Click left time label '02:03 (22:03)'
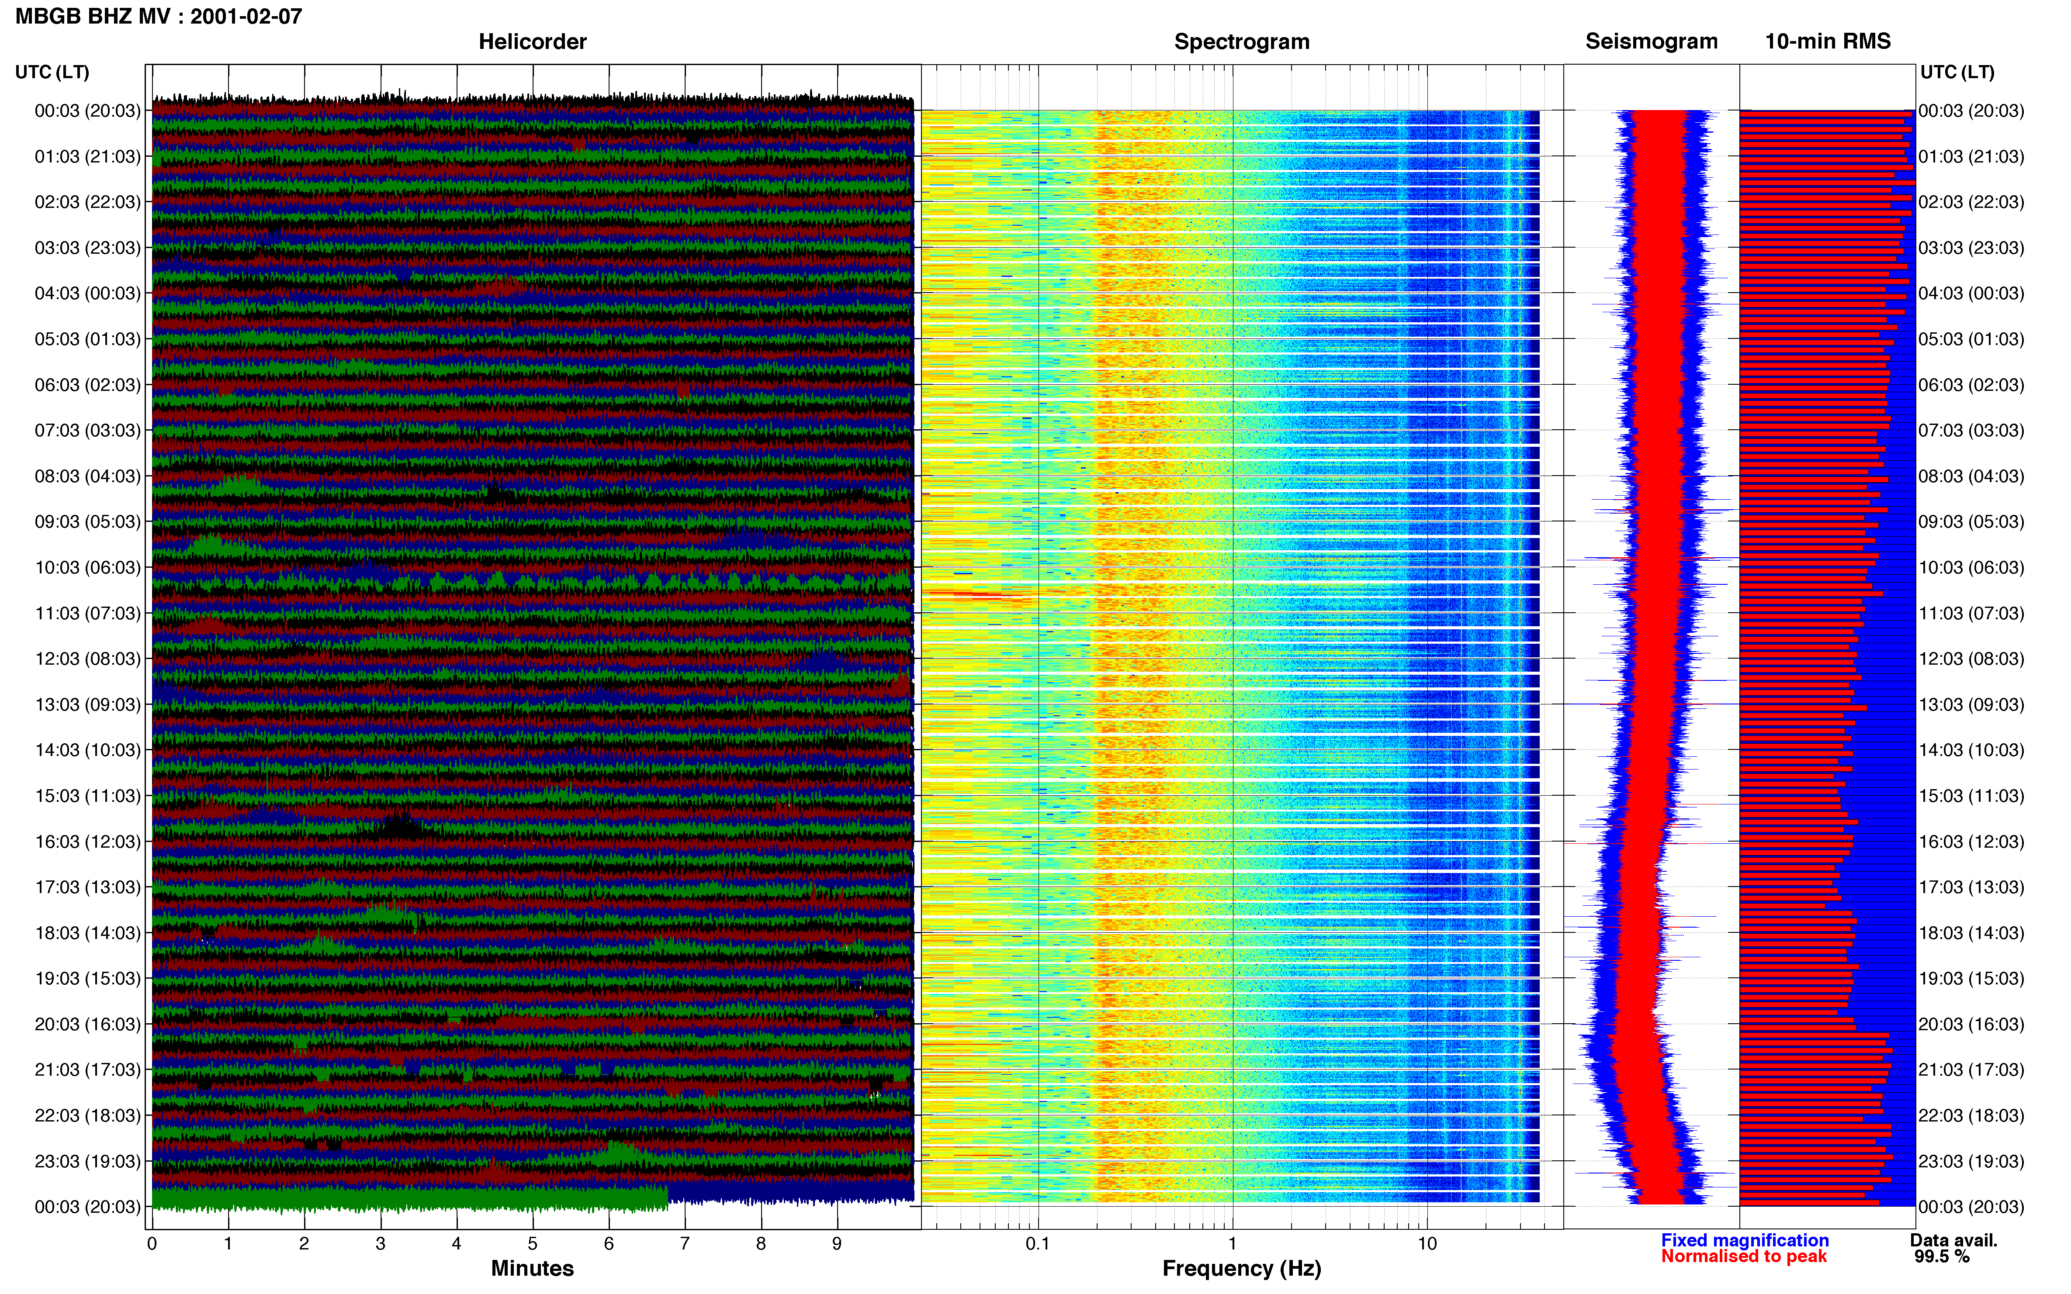 click(x=87, y=202)
